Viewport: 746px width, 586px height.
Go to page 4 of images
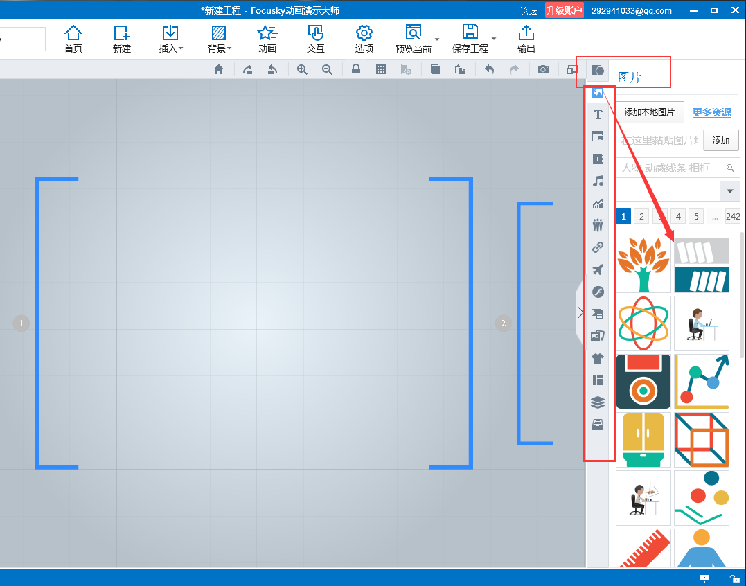pos(678,216)
